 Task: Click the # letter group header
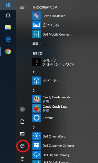(33, 72)
